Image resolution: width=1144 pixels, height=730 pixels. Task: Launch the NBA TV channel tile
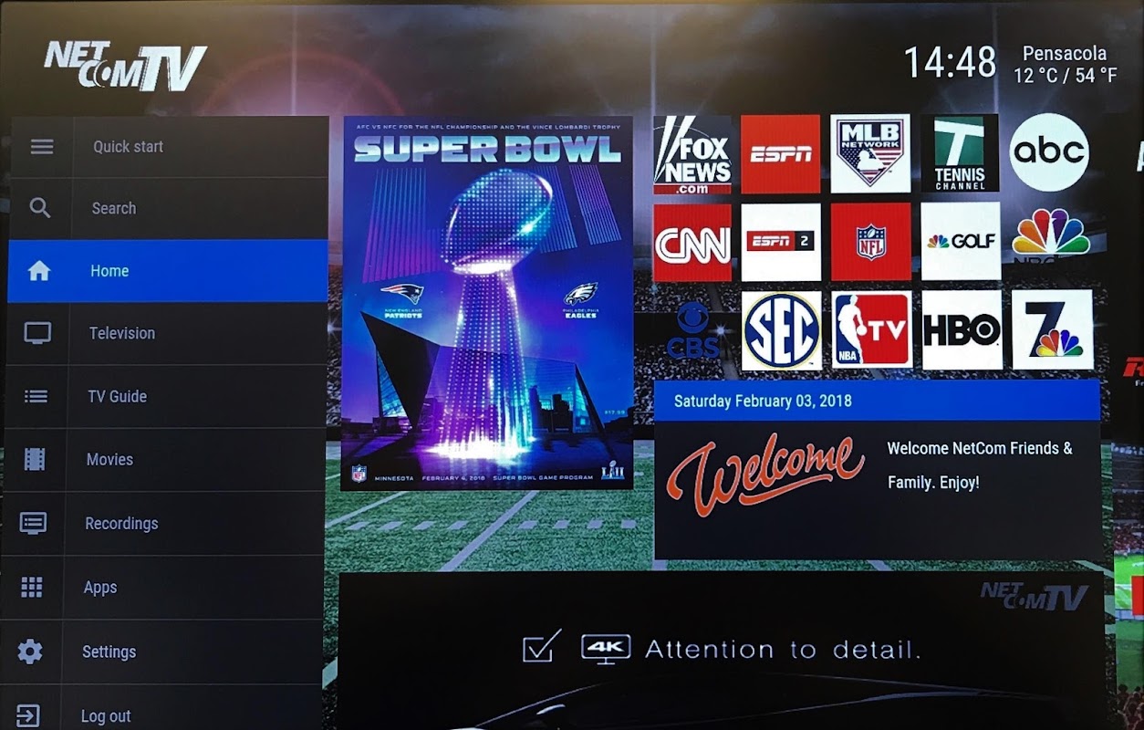(871, 329)
